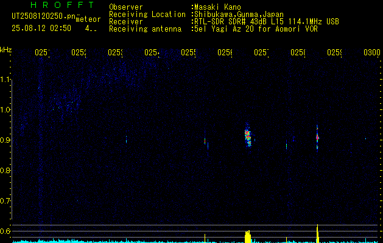Click the 'meteor' label under the filename
Viewport: 383px width, 243px height.
(x=88, y=19)
